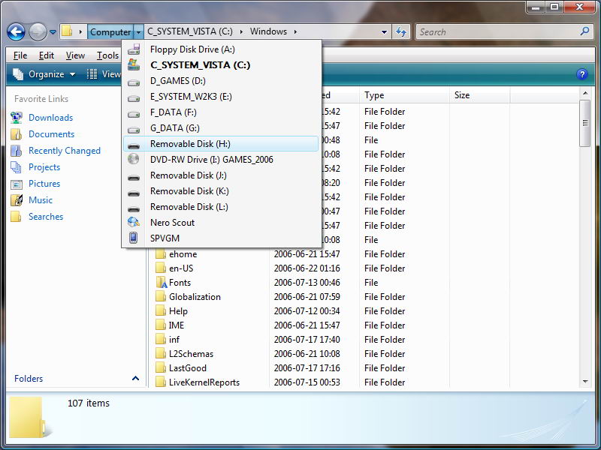Open the Projects favorite link
Viewport: 601px width, 450px height.
tap(44, 166)
